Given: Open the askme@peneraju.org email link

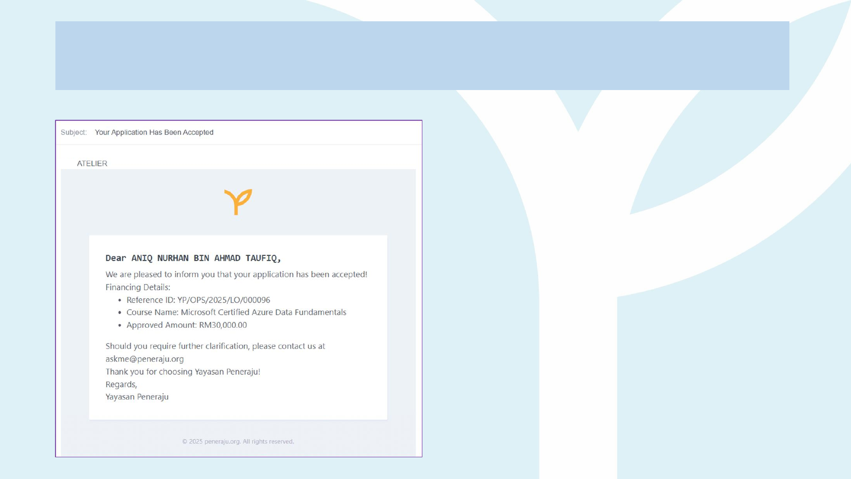Looking at the screenshot, I should 144,359.
